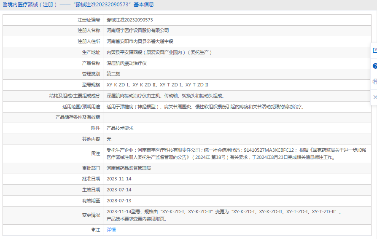Click the 注册人住所 label
Screen dimensions: 377x239
89,41
